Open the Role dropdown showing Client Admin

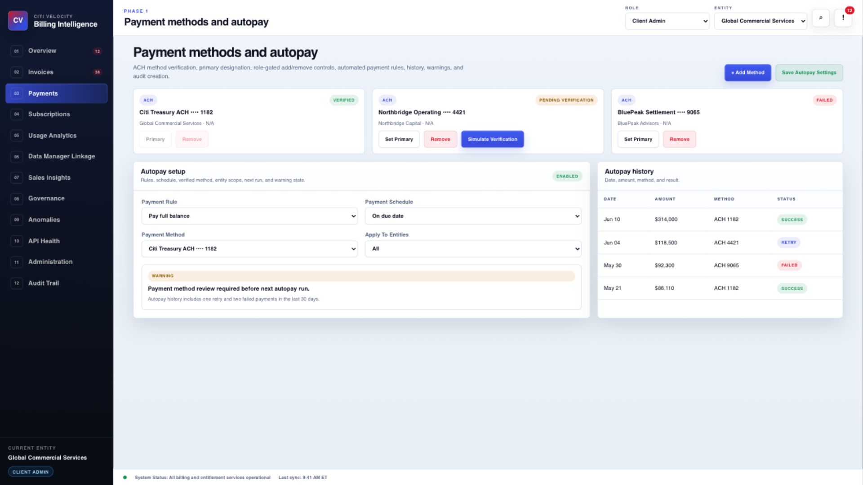point(667,21)
